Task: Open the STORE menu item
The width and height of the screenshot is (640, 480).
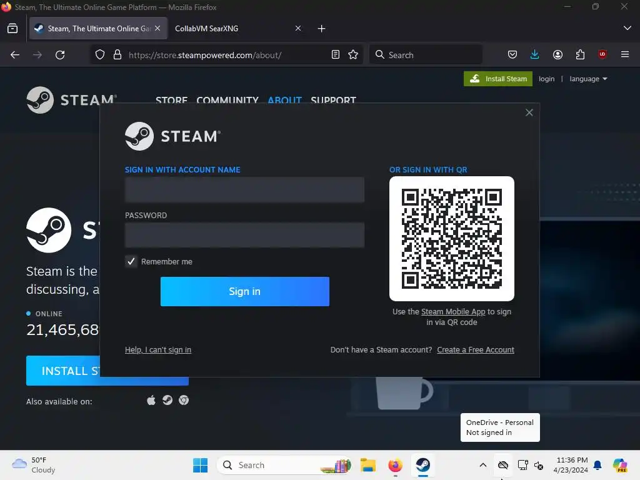Action: 171,100
